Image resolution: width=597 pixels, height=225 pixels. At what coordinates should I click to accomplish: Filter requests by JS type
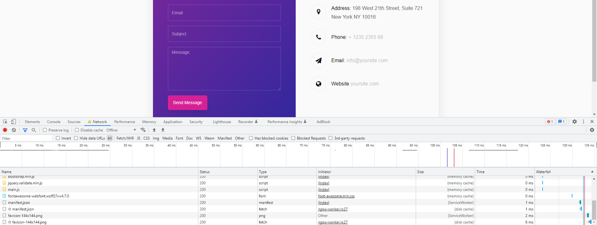click(x=139, y=138)
